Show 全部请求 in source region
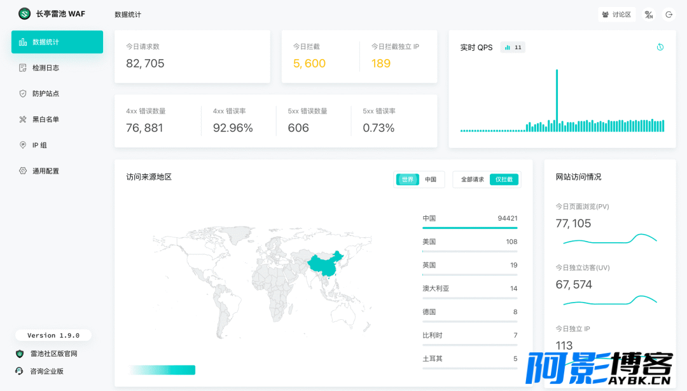This screenshot has height=391, width=687. [x=472, y=179]
